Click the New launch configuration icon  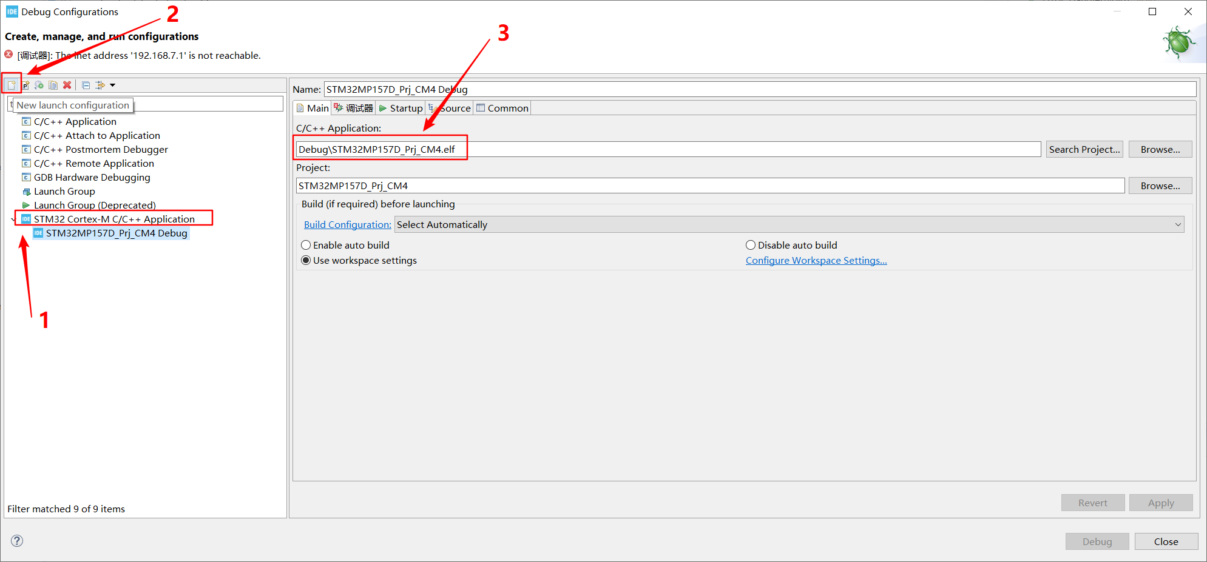[12, 85]
